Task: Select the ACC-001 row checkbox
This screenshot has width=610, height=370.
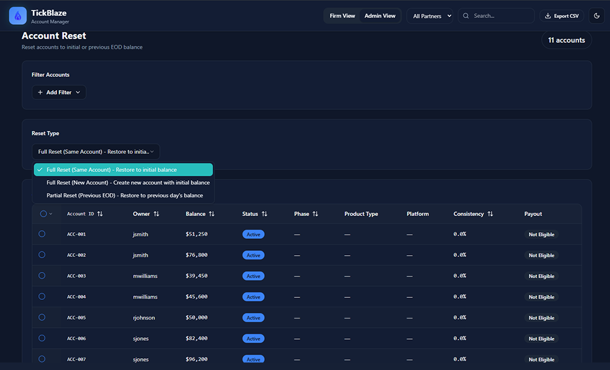Action: [42, 234]
